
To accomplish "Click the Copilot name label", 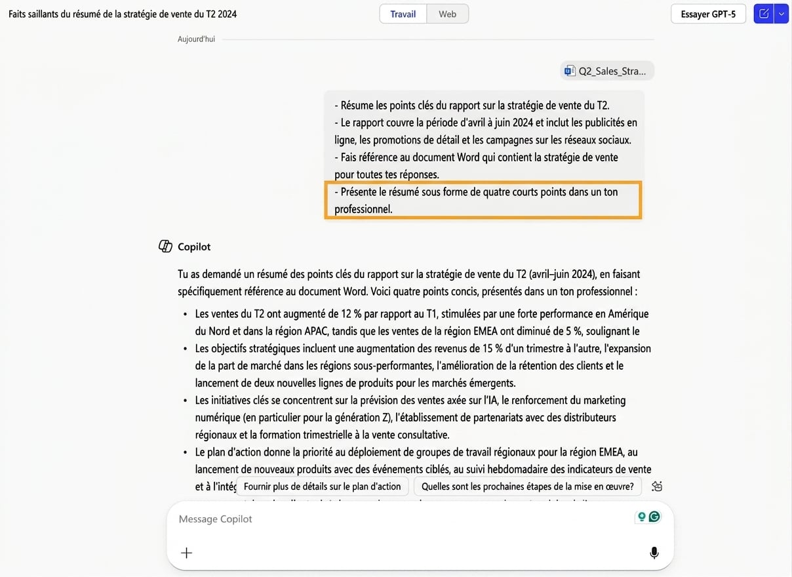I will coord(194,247).
